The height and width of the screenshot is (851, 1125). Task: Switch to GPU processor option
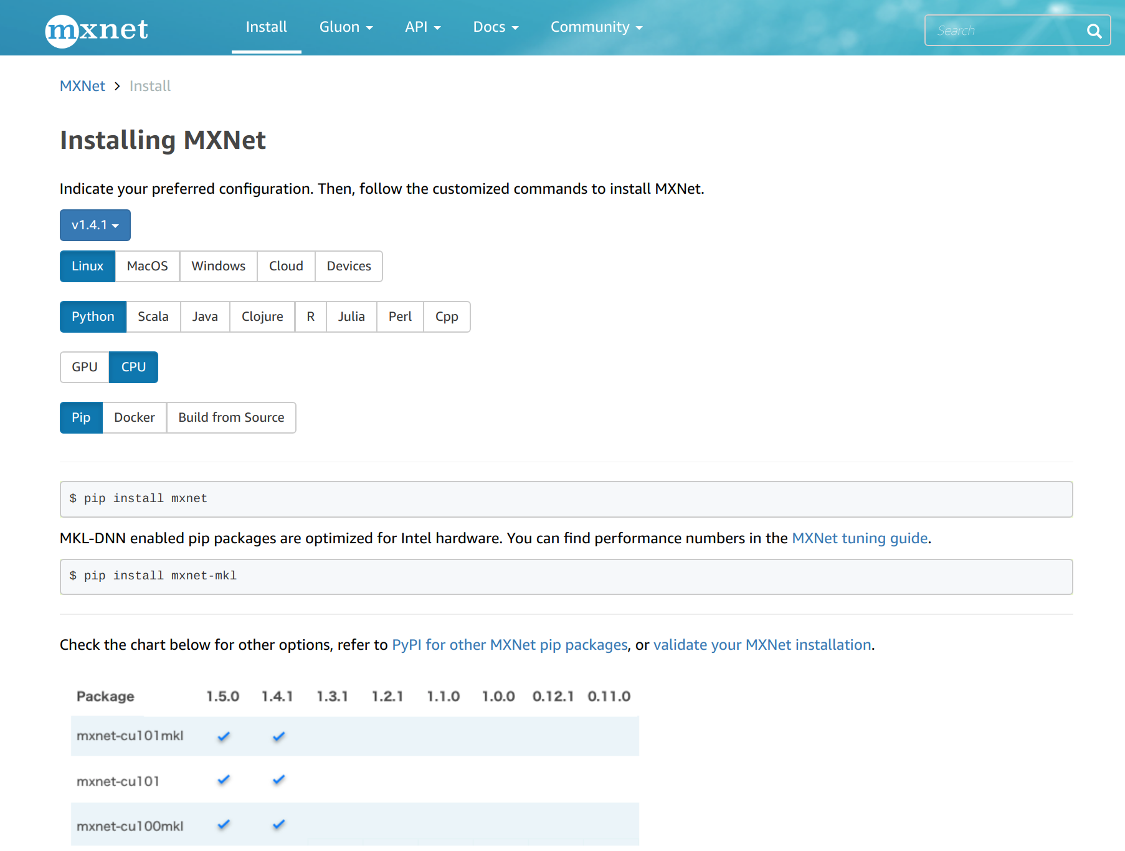pyautogui.click(x=85, y=367)
